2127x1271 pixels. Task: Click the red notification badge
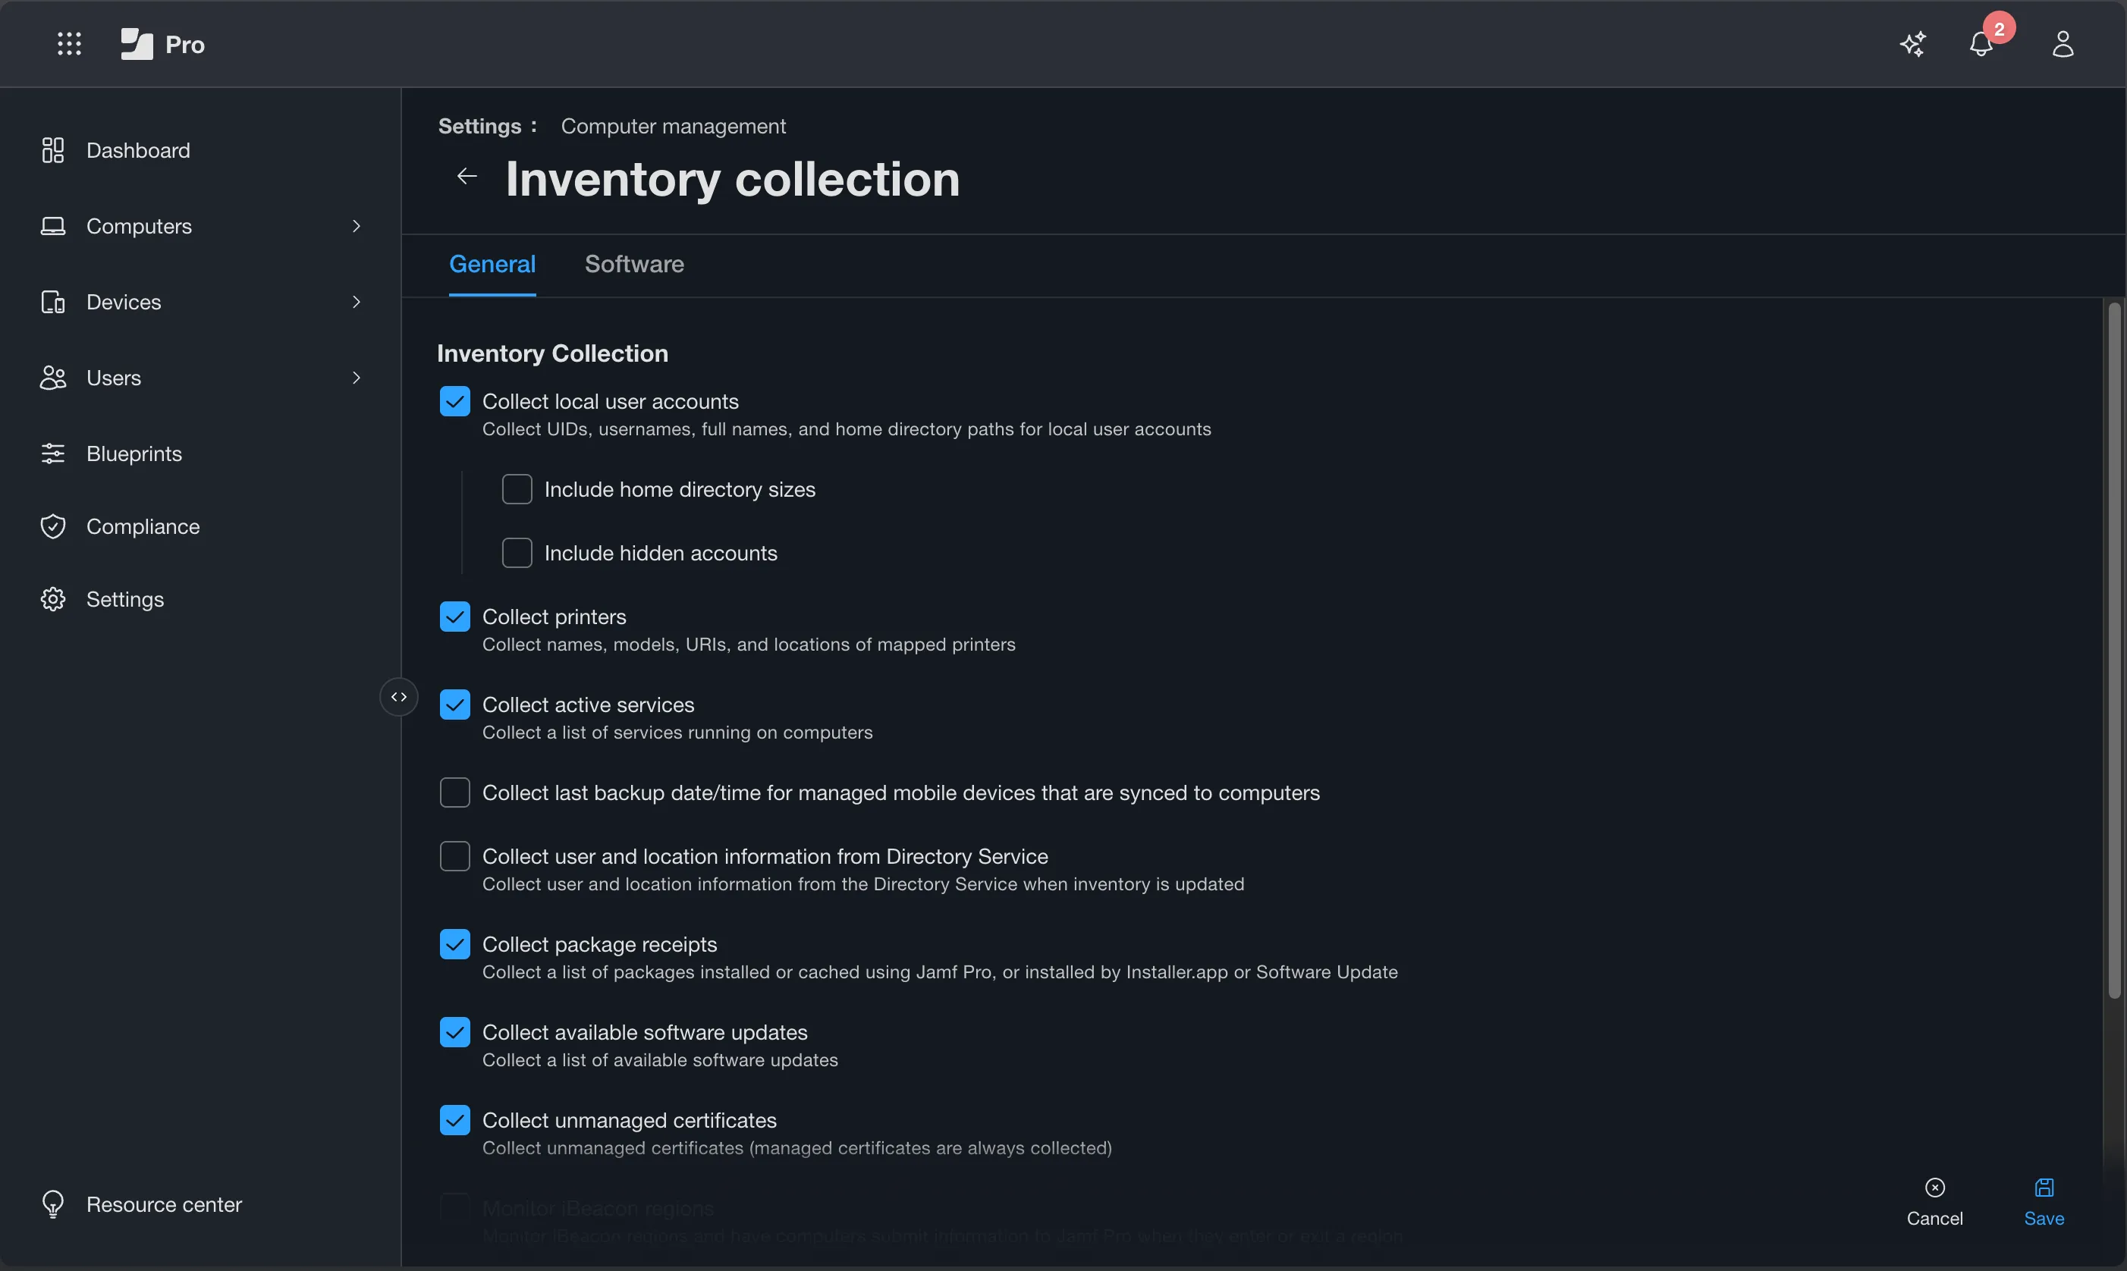click(x=1999, y=28)
